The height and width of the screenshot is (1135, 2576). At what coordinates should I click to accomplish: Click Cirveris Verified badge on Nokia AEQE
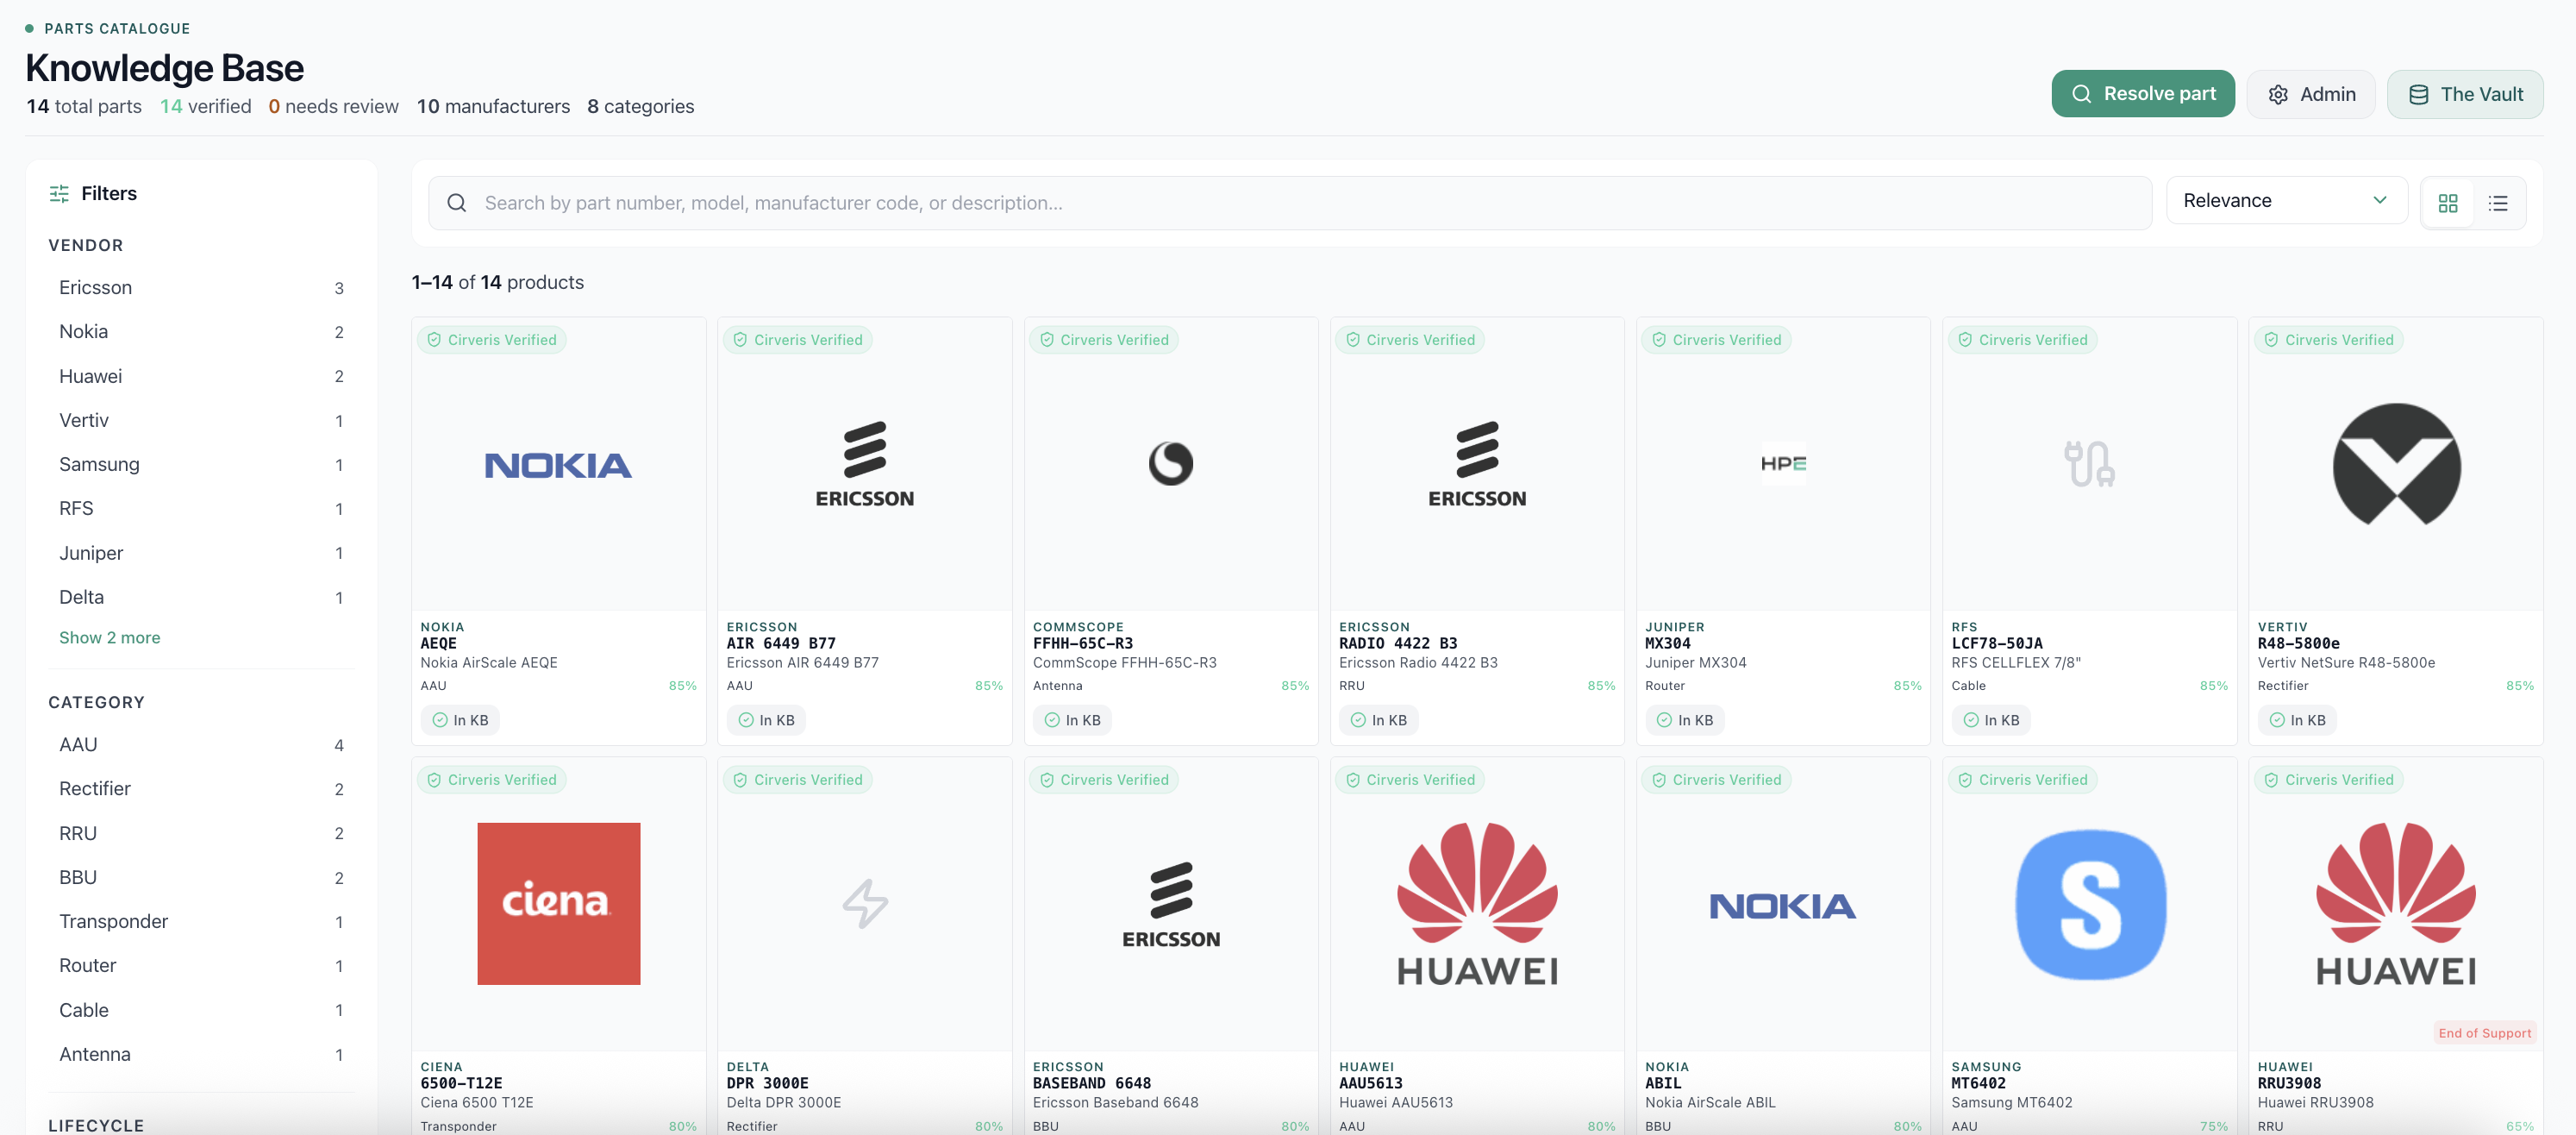491,340
